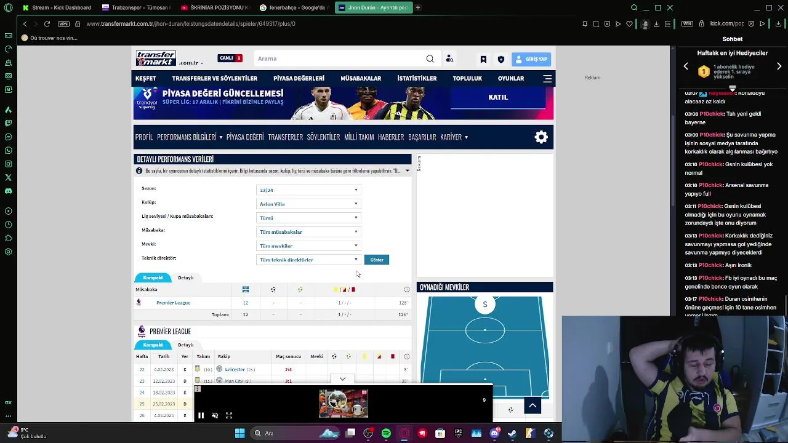Screen dimensions: 788x443
Task: Select the Detaylı tab above Müsabaka table
Action: pos(185,277)
